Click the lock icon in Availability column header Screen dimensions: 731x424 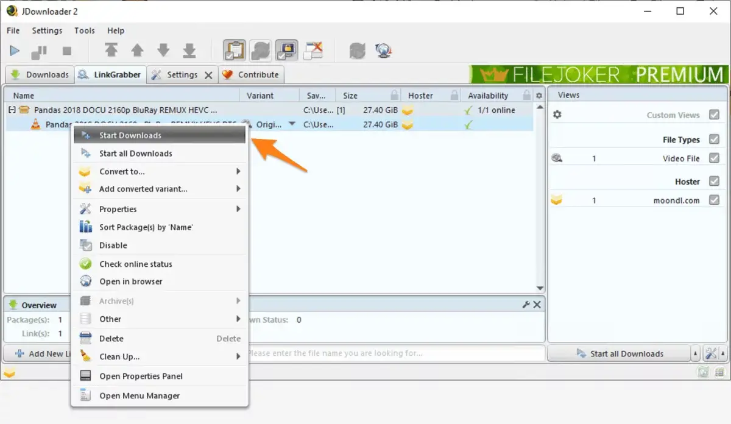pos(528,95)
